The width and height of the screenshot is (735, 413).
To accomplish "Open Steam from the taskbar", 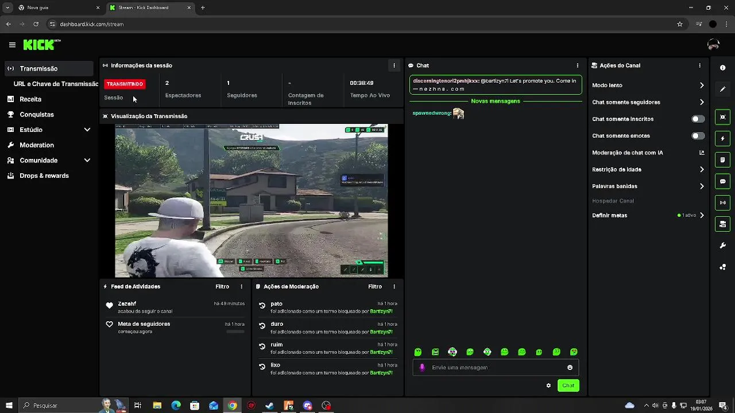I will [x=269, y=406].
